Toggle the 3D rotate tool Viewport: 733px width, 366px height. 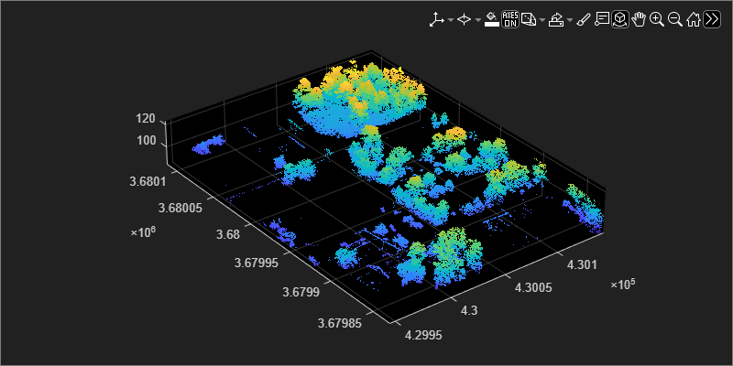point(620,19)
